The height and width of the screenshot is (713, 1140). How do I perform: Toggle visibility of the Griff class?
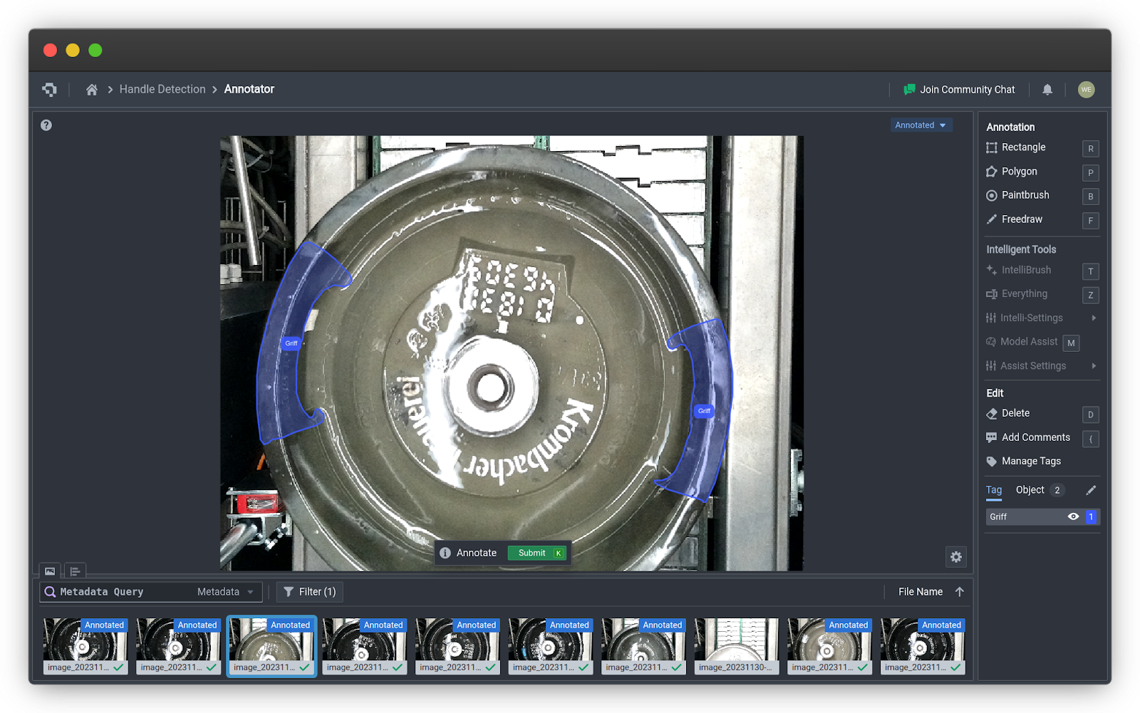point(1074,516)
